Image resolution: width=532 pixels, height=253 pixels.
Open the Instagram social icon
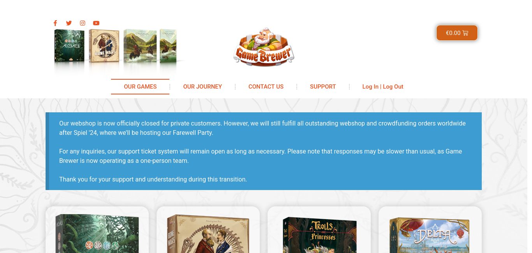(x=83, y=23)
